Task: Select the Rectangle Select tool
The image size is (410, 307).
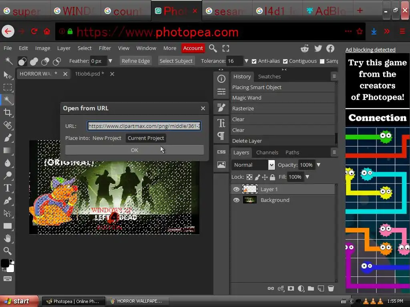Action: click(x=8, y=87)
